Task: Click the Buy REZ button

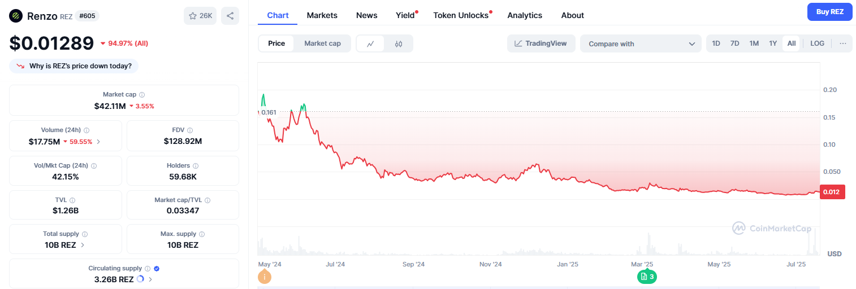Action: (x=829, y=11)
